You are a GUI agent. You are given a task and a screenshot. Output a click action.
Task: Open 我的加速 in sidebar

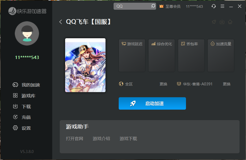coord(31,85)
